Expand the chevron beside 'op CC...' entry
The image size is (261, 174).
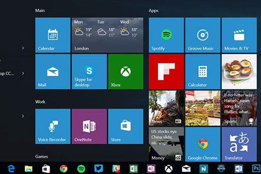[x=23, y=73]
